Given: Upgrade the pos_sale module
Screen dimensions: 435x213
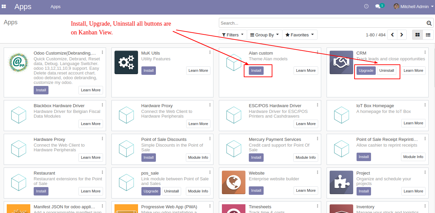Looking at the screenshot, I should 151,191.
